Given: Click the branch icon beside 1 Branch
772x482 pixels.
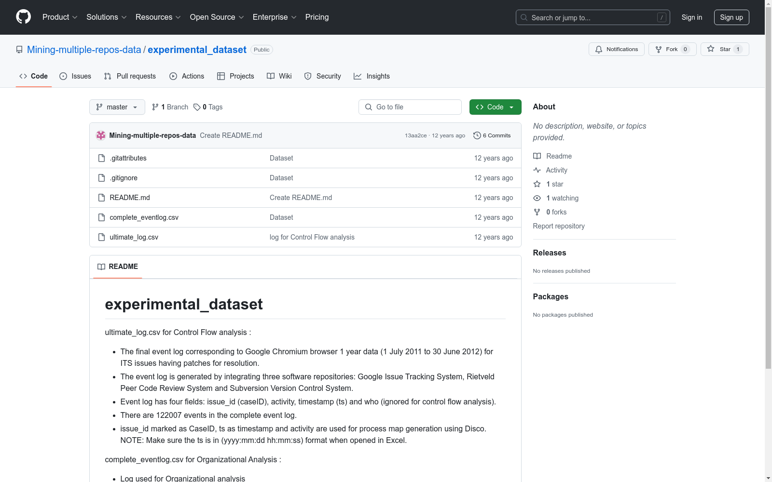Looking at the screenshot, I should point(155,107).
